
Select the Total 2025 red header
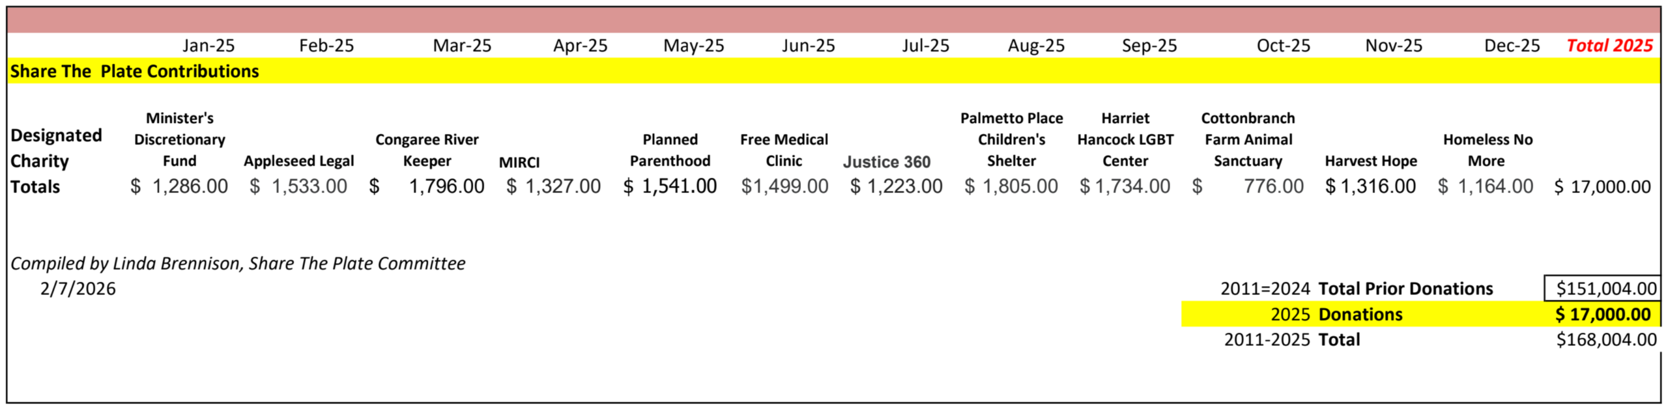[1609, 46]
